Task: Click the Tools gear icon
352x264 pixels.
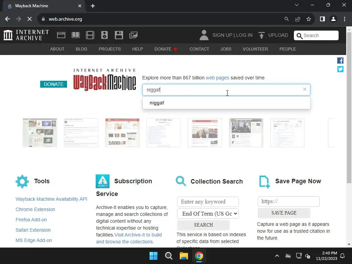Action: click(22, 181)
